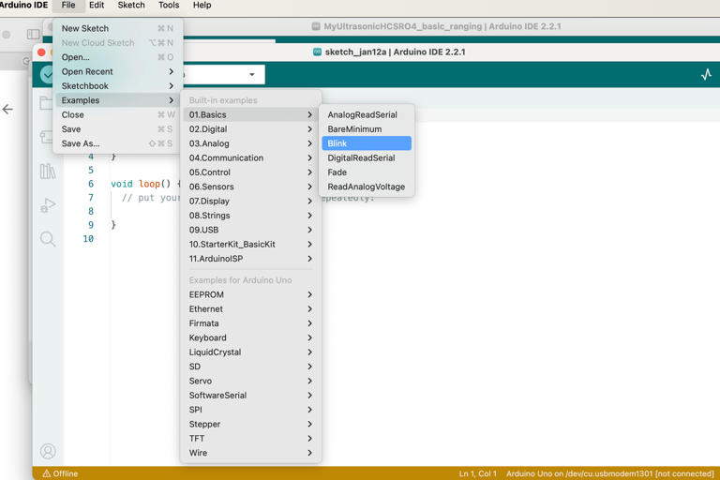Close the sketch_jan12a window with red button
The image size is (720, 480).
(41, 52)
